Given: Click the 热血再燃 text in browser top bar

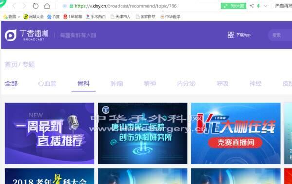Looking at the screenshot, I should 283,6.
